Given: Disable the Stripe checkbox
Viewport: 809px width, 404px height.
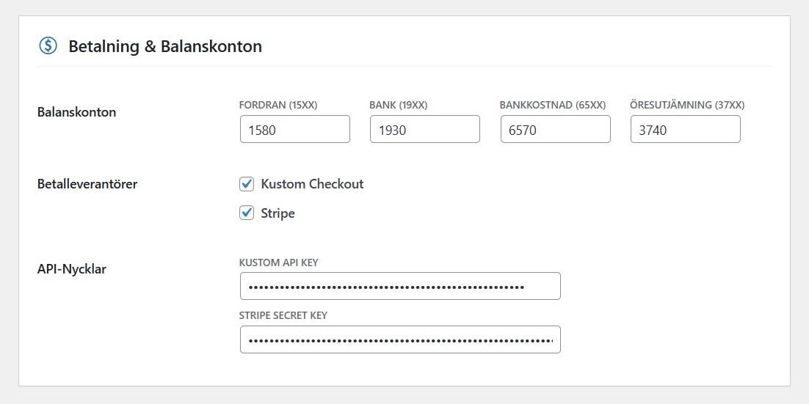Looking at the screenshot, I should 247,213.
